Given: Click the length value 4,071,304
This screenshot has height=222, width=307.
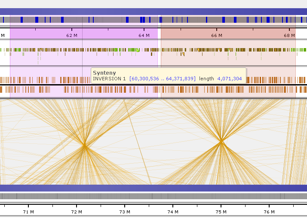Looking at the screenshot, I should tap(230, 79).
